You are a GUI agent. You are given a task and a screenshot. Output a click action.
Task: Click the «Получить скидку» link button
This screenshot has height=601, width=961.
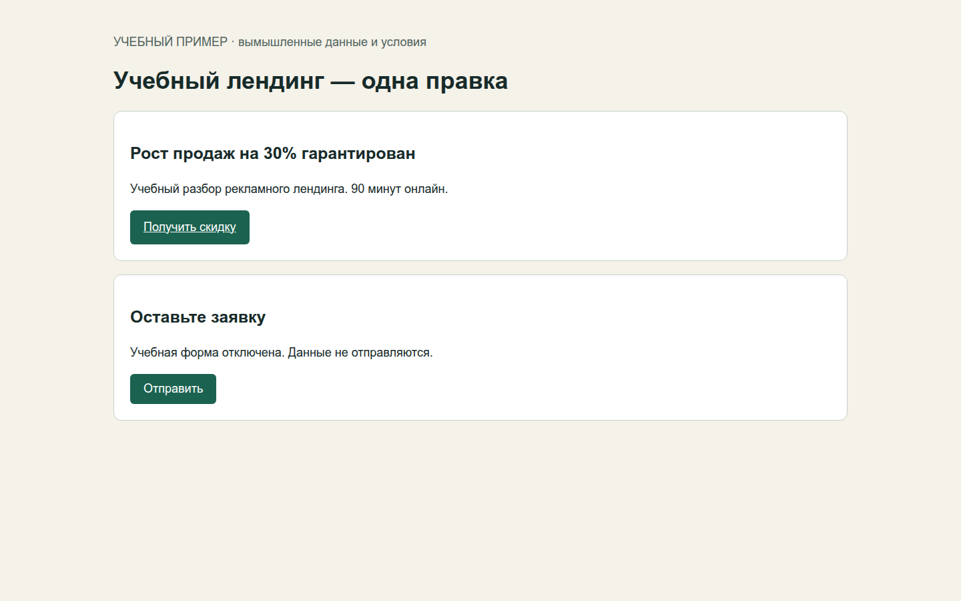[x=190, y=227]
